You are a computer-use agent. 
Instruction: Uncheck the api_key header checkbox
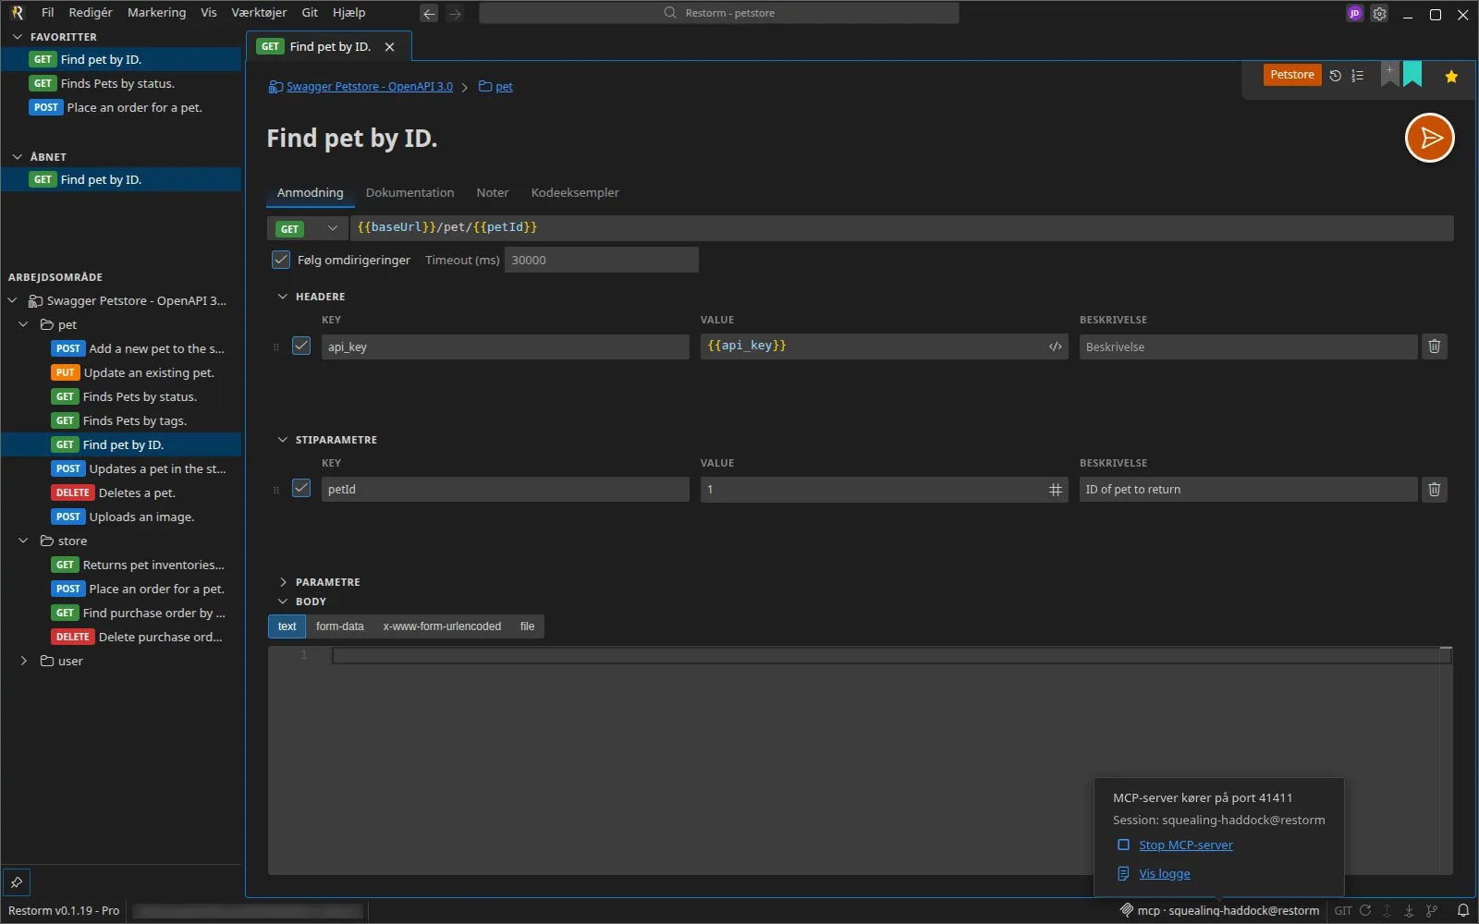(x=301, y=346)
